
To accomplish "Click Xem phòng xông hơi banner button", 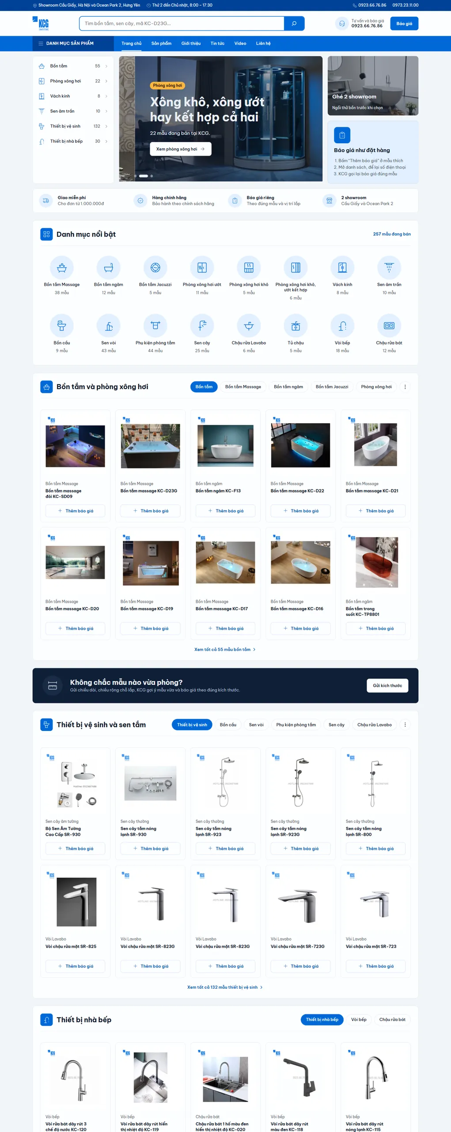I will (x=181, y=149).
